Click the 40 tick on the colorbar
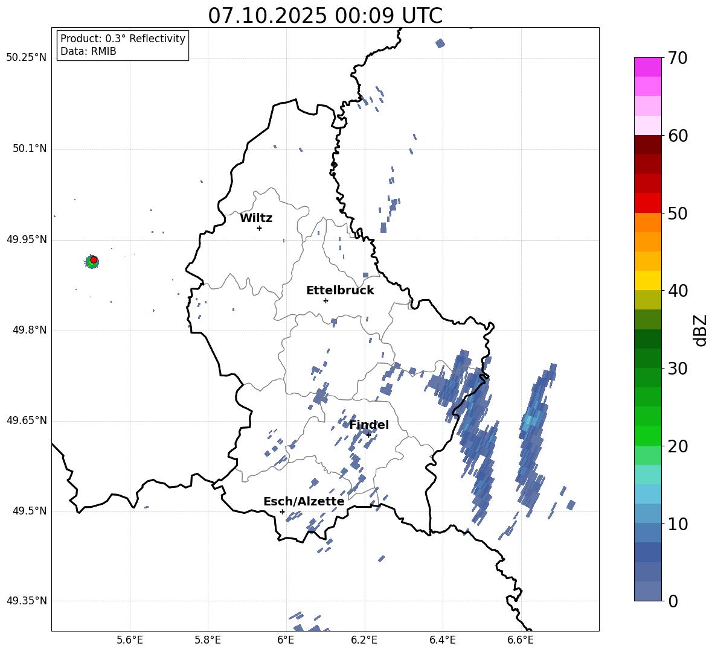 [678, 291]
